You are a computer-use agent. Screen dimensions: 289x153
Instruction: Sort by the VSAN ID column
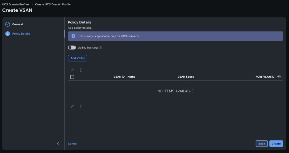pyautogui.click(x=119, y=77)
